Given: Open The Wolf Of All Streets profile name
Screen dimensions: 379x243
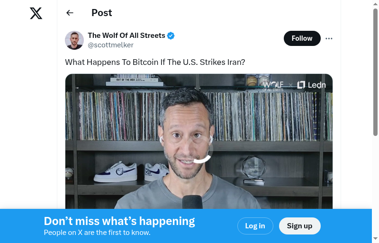Looking at the screenshot, I should tap(126, 36).
